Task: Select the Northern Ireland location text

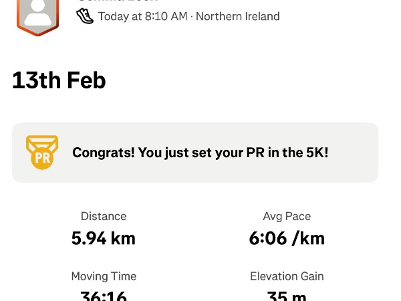Action: [239, 16]
